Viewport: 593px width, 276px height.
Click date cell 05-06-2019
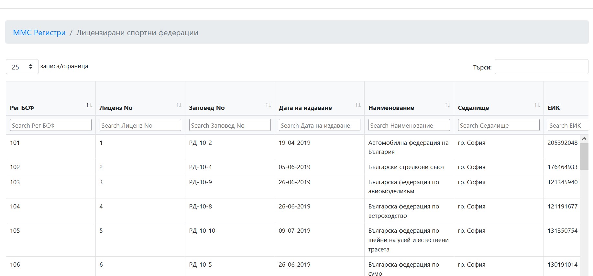coord(294,167)
